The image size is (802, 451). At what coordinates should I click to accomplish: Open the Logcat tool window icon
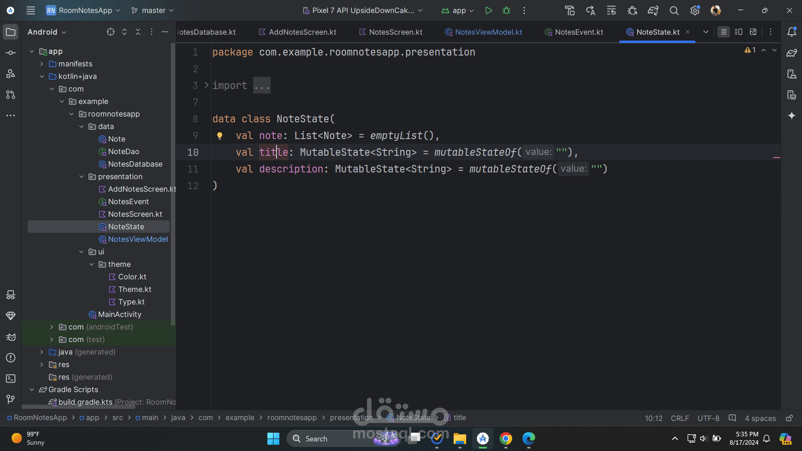point(11,337)
